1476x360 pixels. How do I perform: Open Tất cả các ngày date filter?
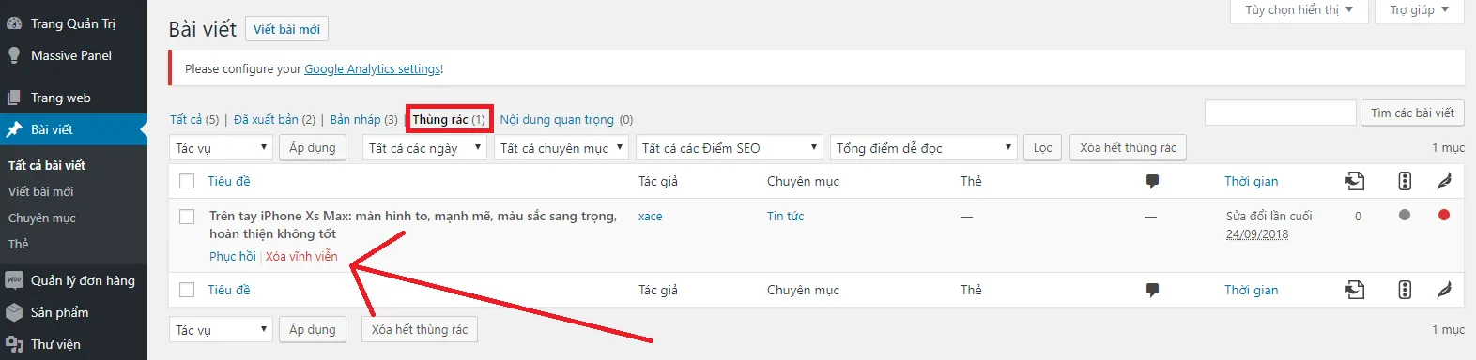[424, 148]
